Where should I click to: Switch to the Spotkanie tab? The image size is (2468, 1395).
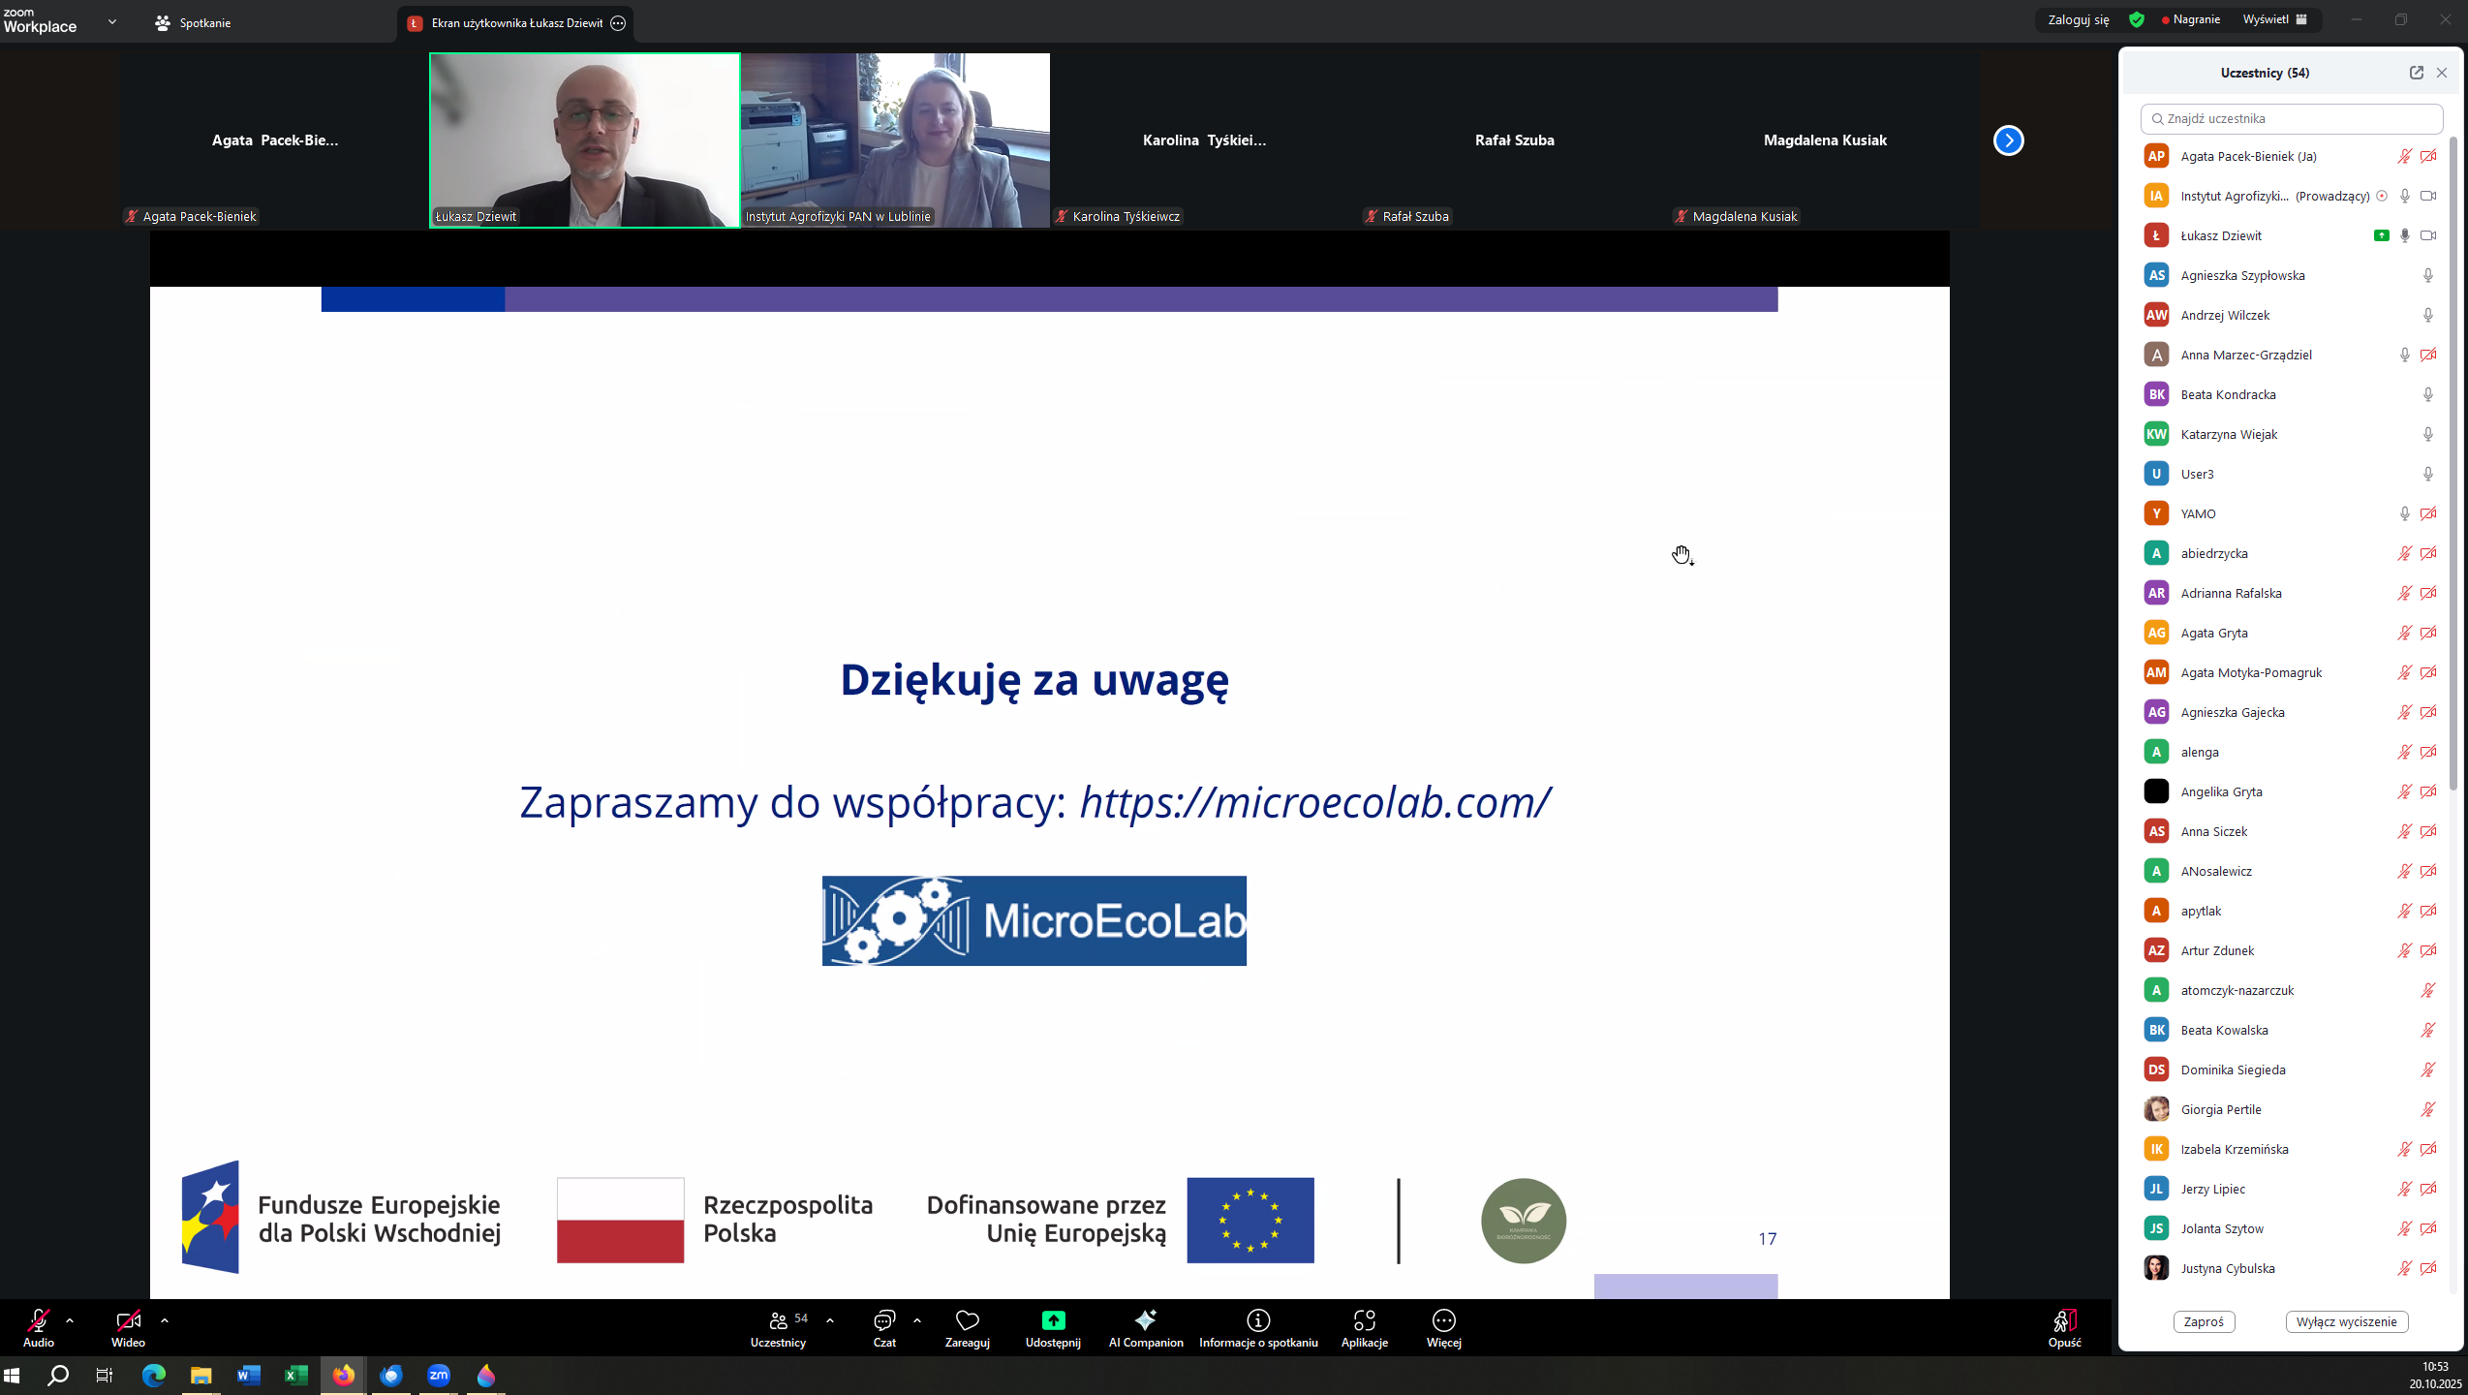click(x=194, y=22)
